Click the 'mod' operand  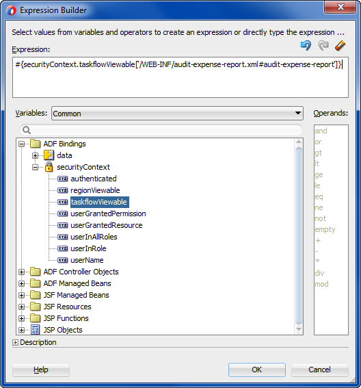coord(321,284)
